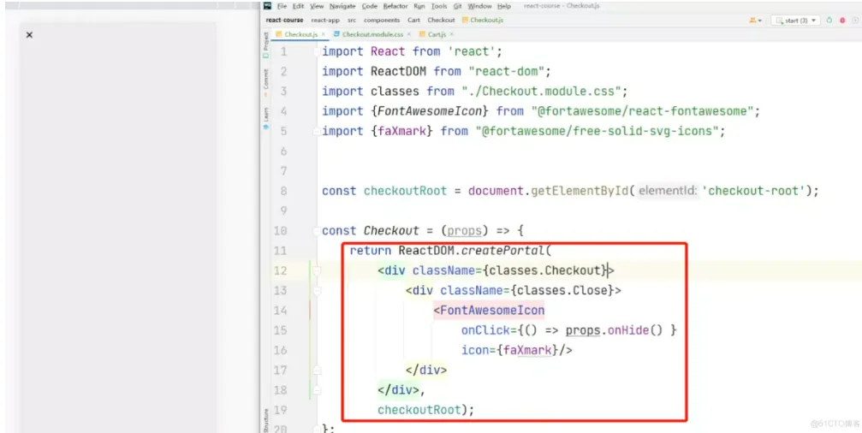
Task: Click createPortal on line 11
Action: point(502,251)
